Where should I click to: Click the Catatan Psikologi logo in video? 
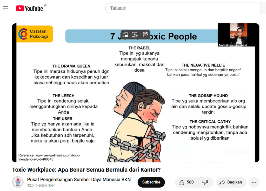tap(35, 34)
